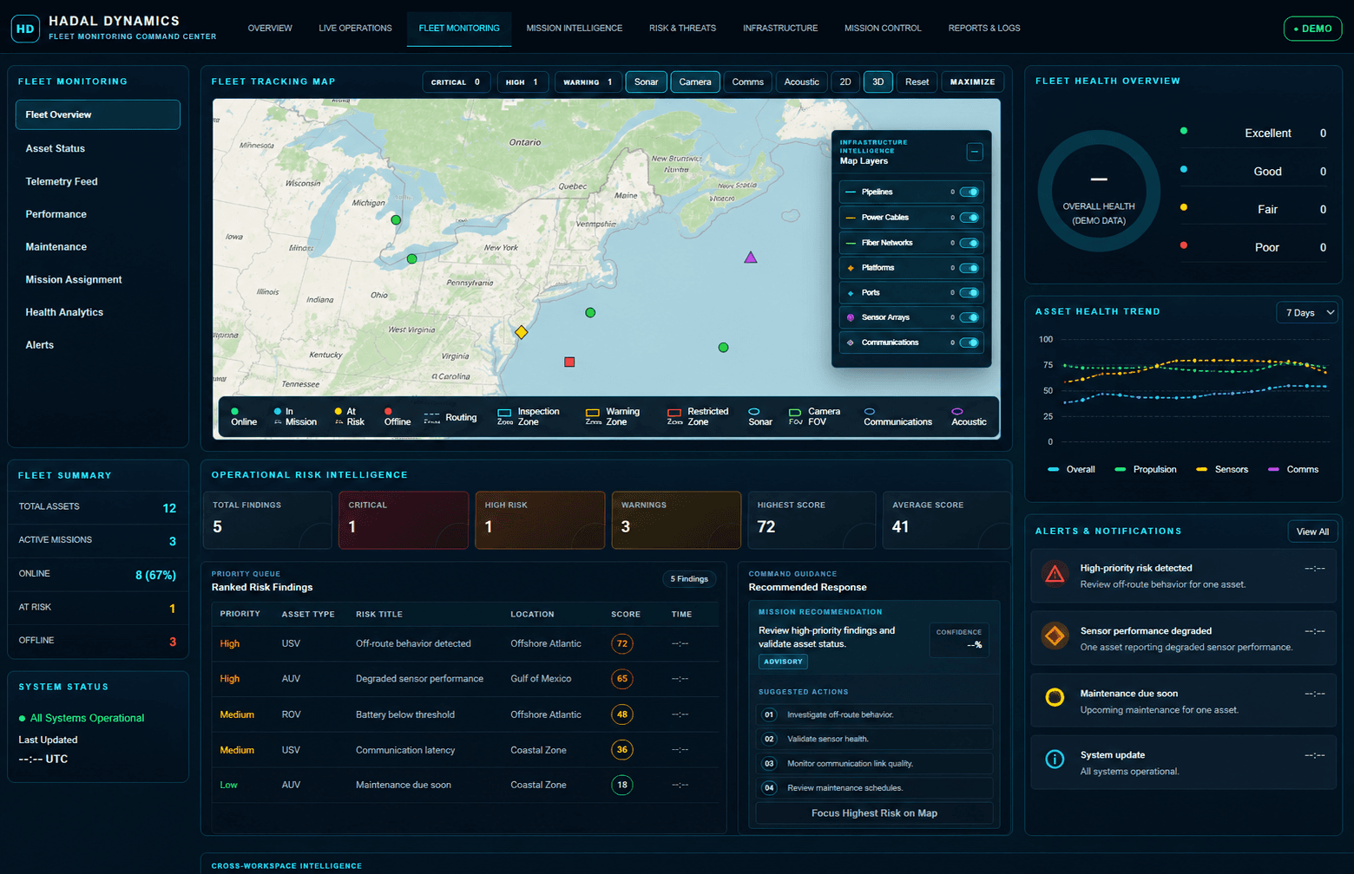
Task: Click the red square restricted marker on map
Action: click(x=569, y=362)
